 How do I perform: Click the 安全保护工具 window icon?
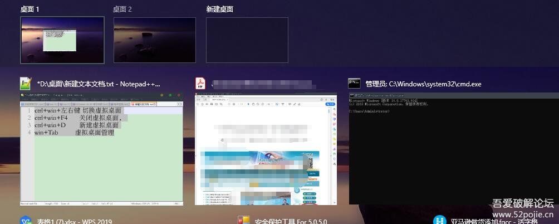click(243, 221)
